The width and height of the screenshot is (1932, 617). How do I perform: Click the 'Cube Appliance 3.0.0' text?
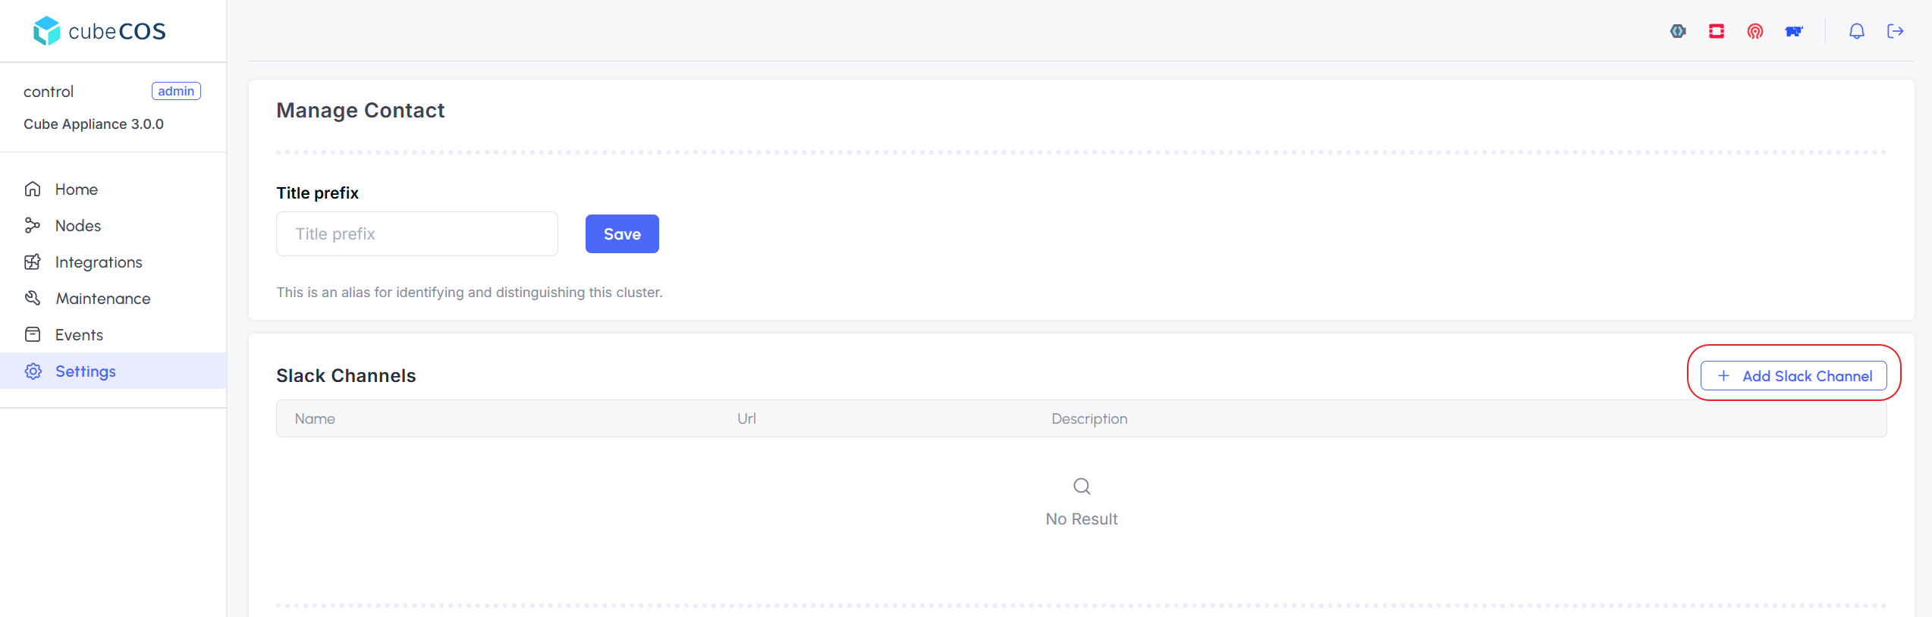pos(93,124)
